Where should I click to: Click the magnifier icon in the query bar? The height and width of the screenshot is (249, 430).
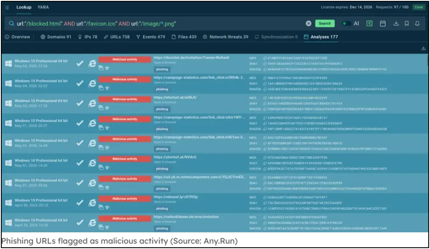pos(11,24)
